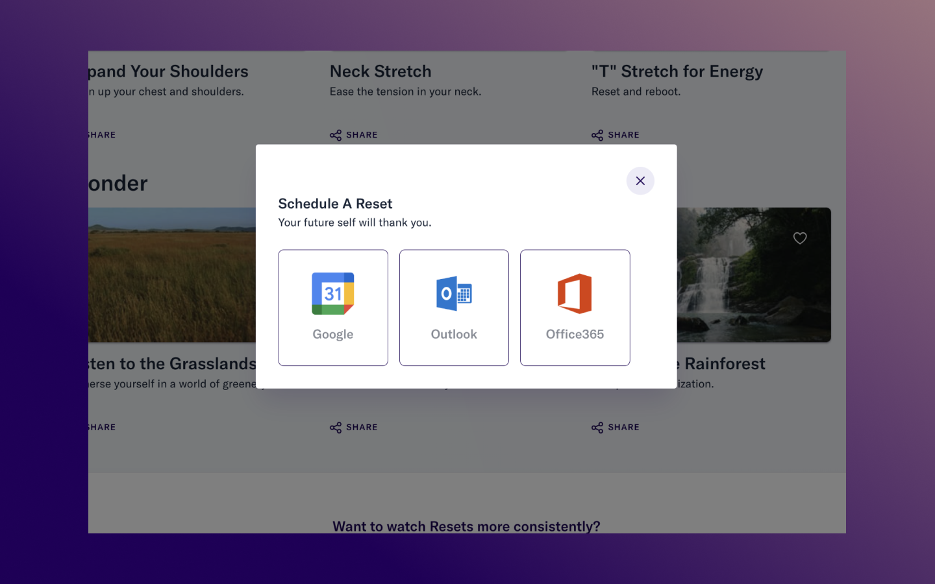Click "Reset and reboot." description
The image size is (935, 584).
[636, 91]
